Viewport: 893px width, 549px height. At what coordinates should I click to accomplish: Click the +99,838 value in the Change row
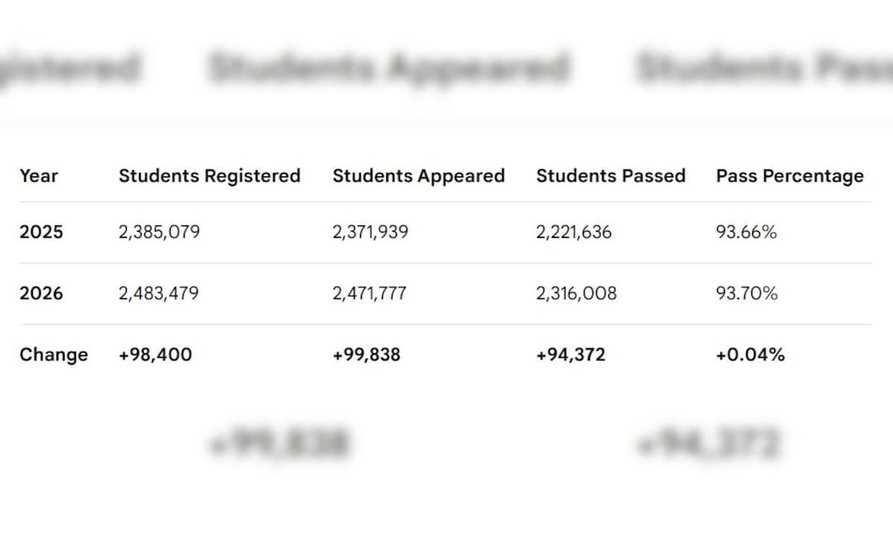click(x=366, y=355)
